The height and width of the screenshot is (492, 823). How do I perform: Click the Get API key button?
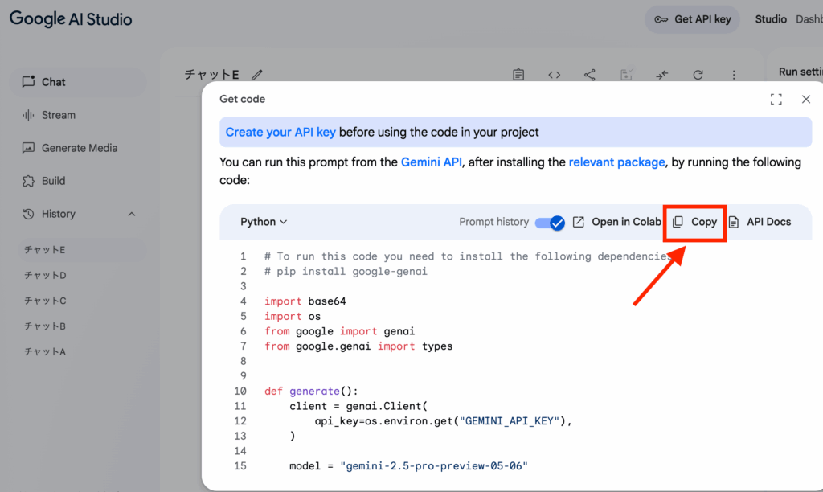coord(692,19)
